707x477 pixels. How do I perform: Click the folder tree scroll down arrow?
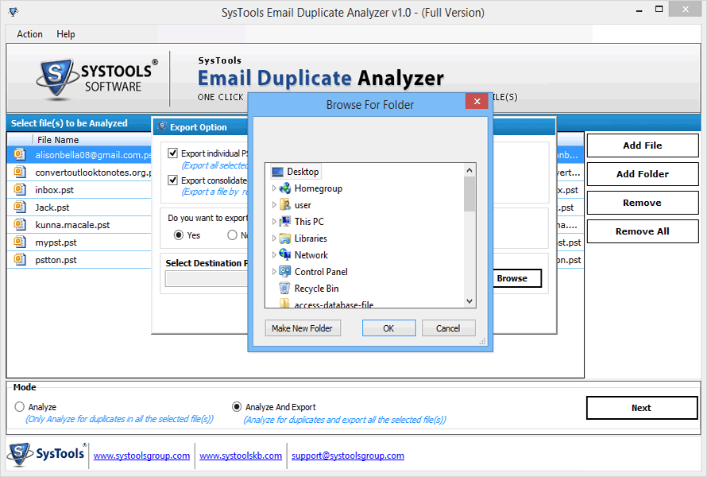click(469, 301)
